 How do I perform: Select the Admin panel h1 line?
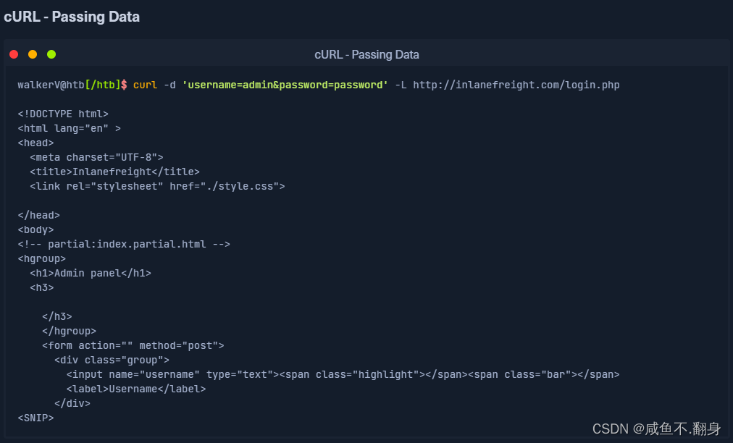[91, 273]
